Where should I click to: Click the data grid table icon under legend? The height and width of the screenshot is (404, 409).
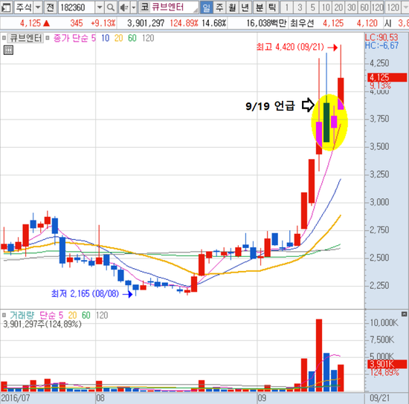(8, 50)
